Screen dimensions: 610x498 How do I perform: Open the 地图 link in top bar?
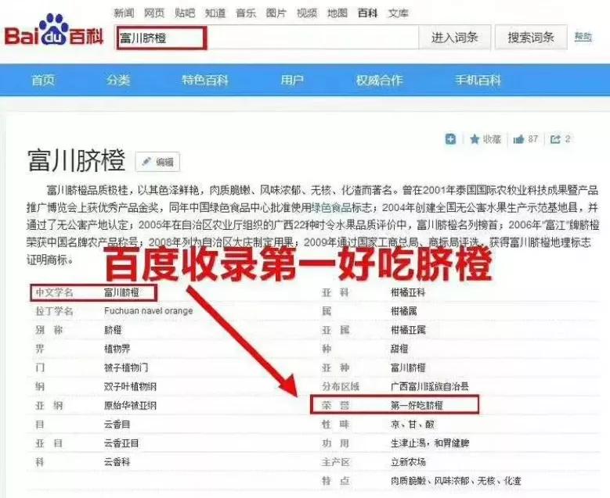tap(337, 13)
